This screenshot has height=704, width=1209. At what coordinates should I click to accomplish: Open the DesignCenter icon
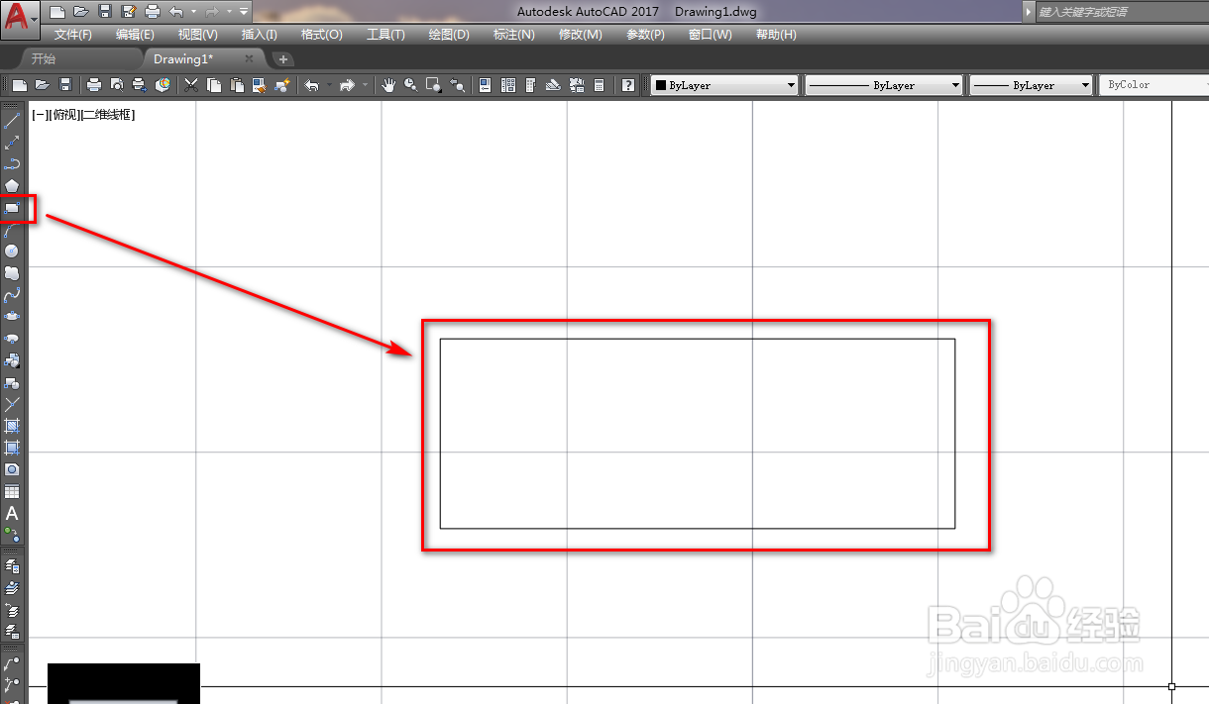508,85
